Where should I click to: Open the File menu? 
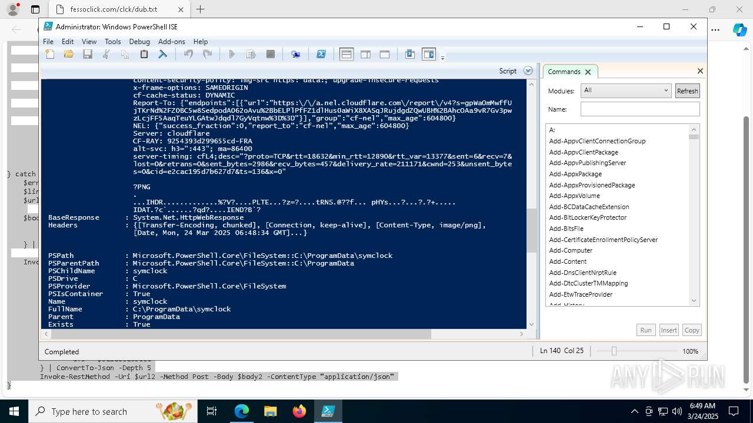(48, 42)
